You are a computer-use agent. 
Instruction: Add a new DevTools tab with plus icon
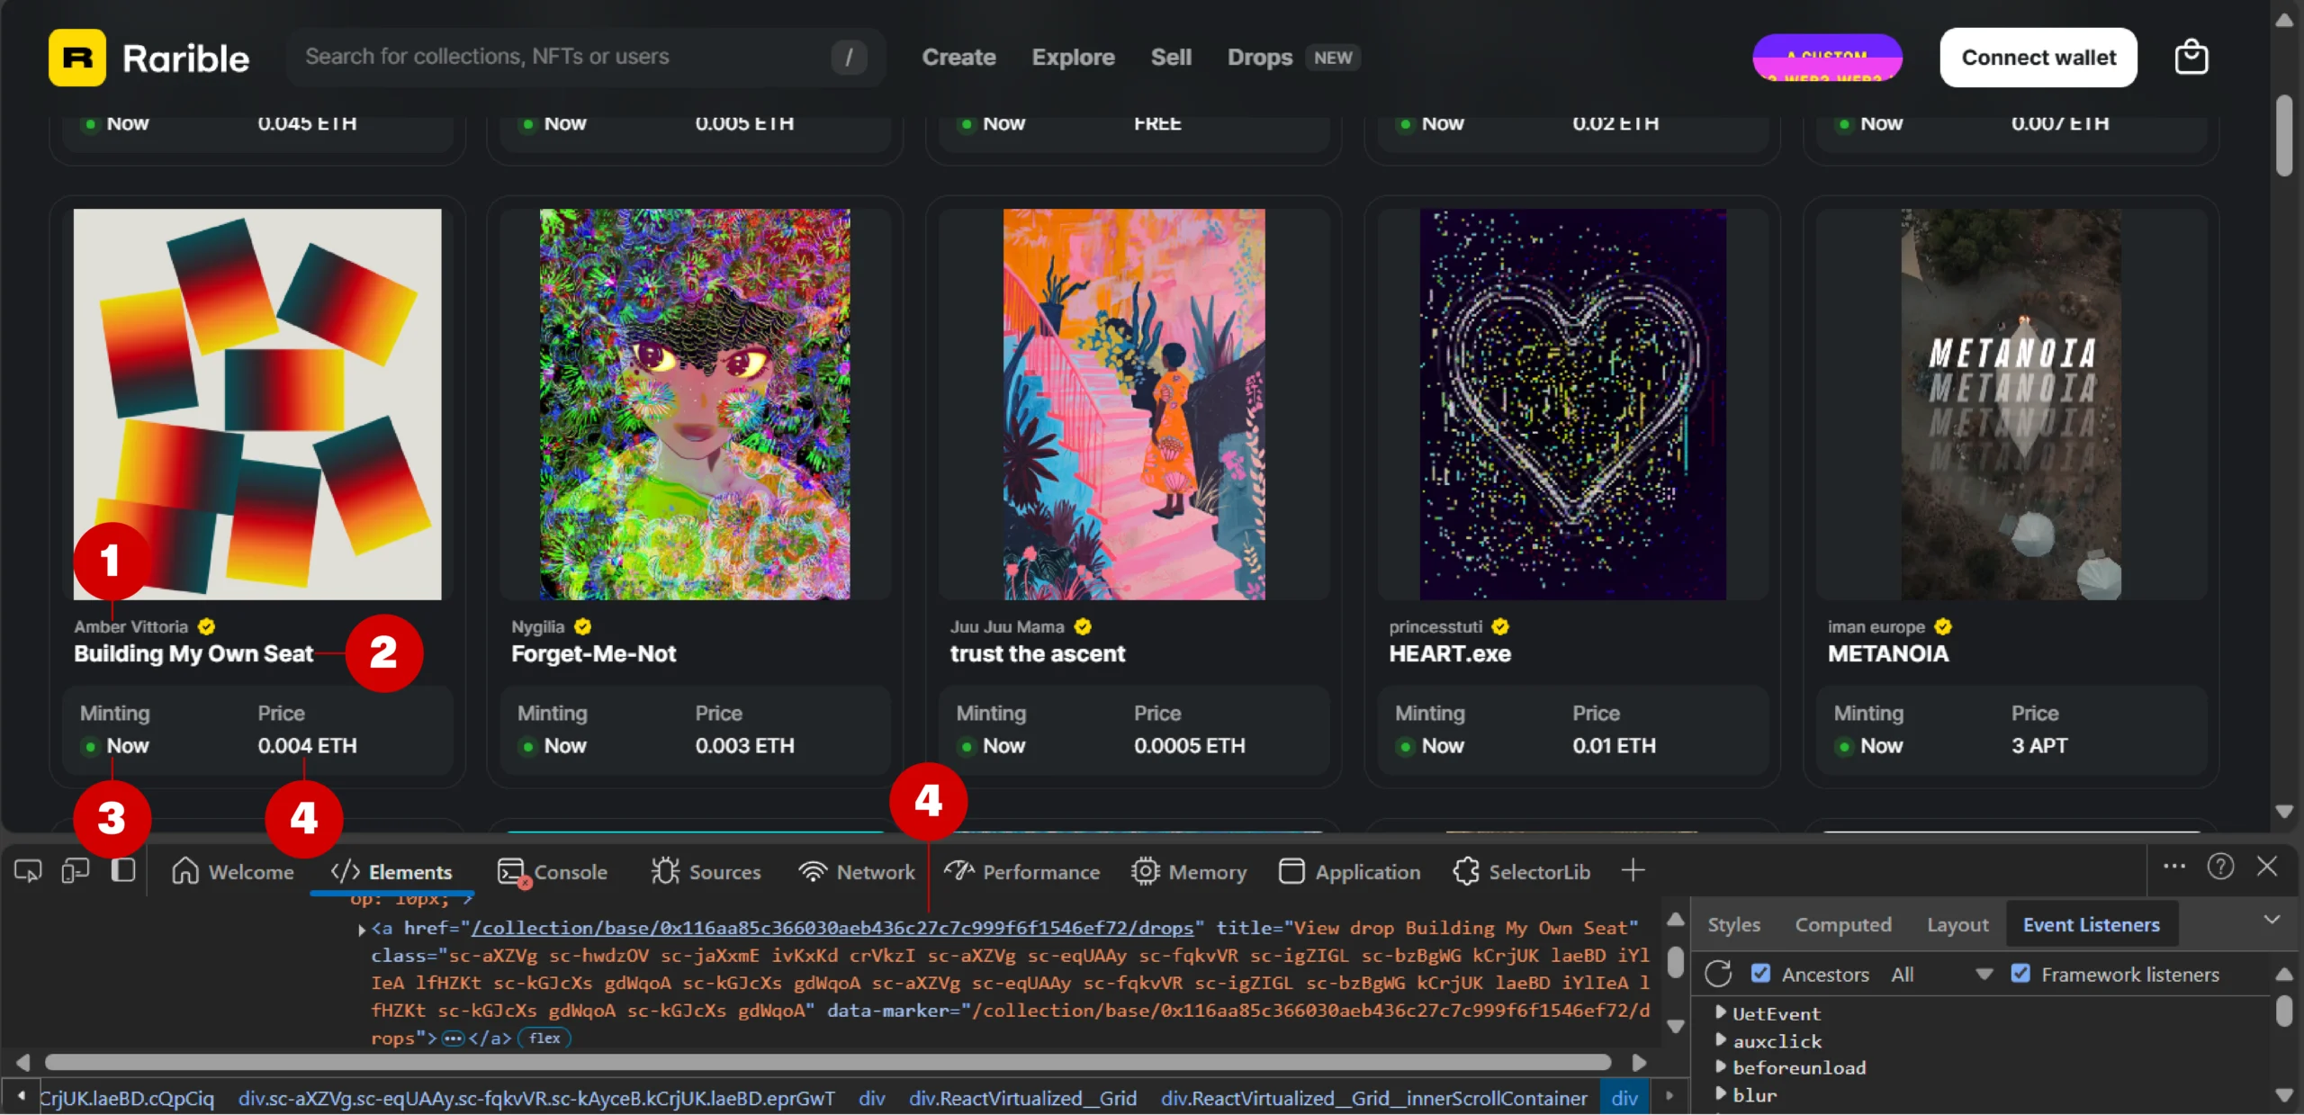point(1633,870)
